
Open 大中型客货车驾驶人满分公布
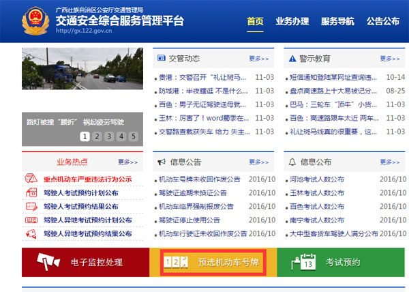[x=334, y=233]
